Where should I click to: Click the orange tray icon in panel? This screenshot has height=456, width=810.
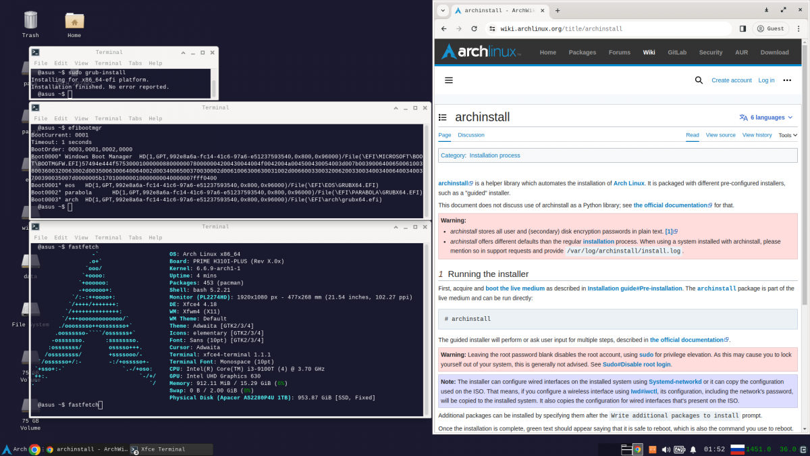point(653,449)
